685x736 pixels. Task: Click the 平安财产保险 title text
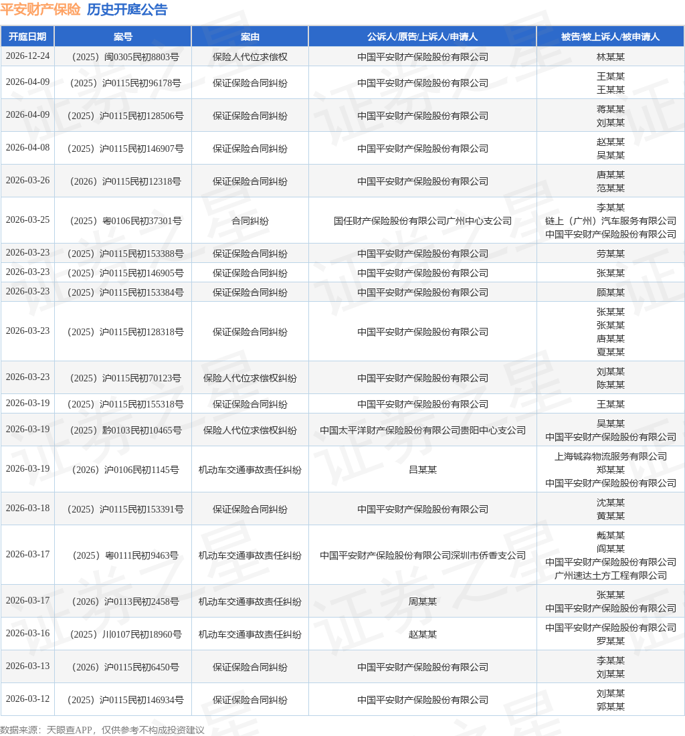pyautogui.click(x=40, y=10)
